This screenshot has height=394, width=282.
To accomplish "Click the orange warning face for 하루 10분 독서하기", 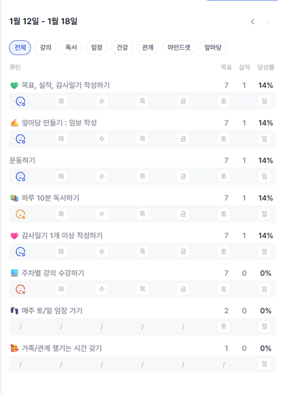I will [20, 214].
